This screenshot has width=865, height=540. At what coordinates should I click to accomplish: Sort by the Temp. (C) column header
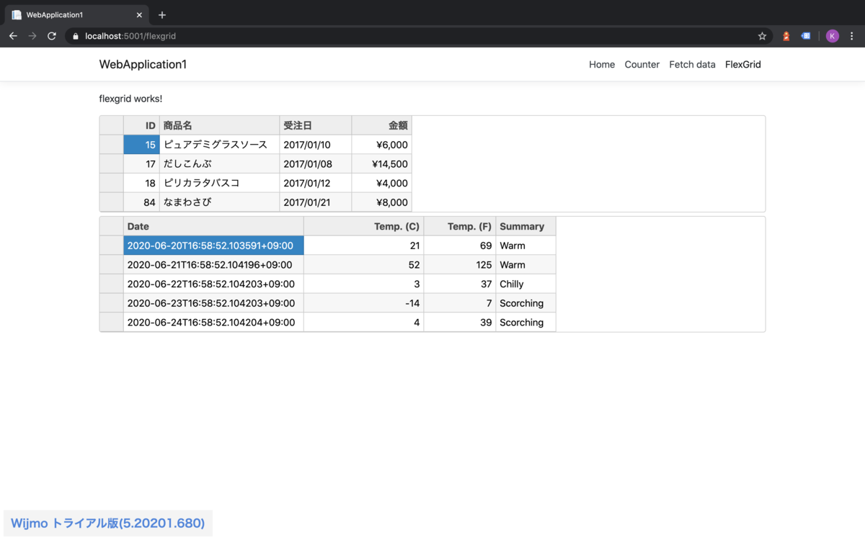click(x=364, y=226)
